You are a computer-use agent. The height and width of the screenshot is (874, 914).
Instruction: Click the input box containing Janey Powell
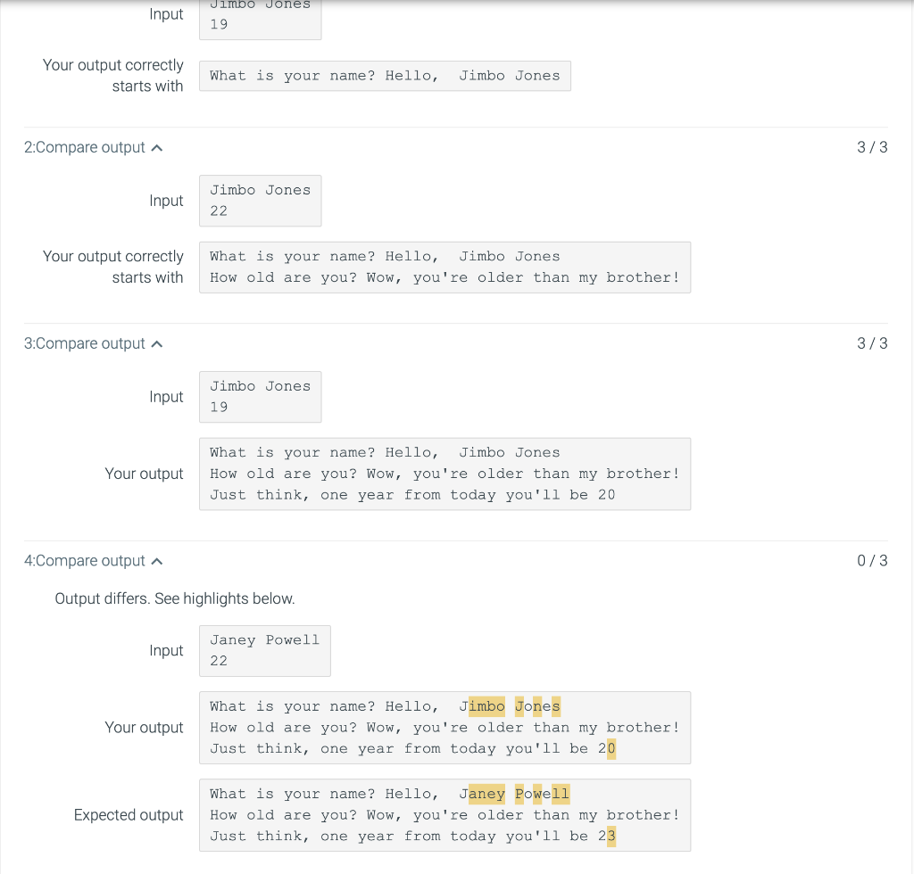[x=264, y=650]
